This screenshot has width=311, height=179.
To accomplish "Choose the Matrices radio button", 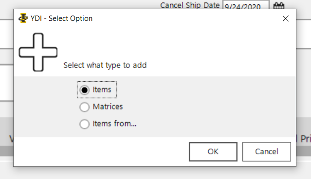I will 85,107.
